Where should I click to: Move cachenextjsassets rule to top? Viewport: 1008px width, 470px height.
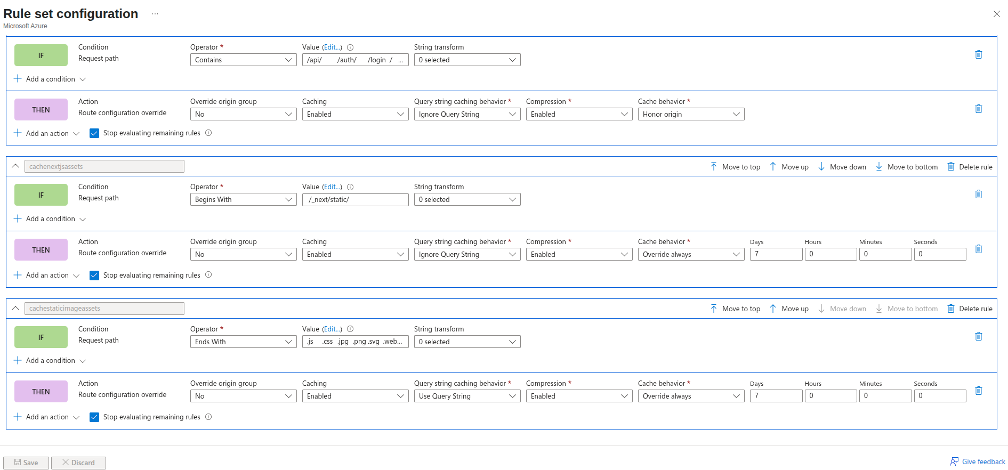click(735, 167)
